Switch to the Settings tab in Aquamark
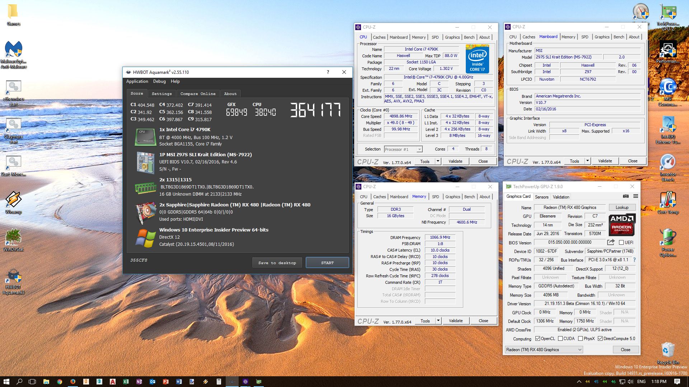689x387 pixels. tap(161, 94)
